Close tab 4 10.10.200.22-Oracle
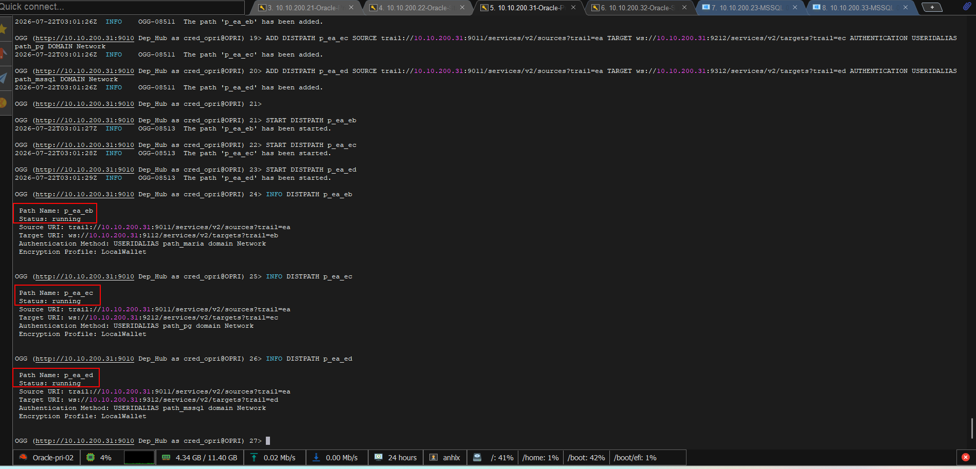 pos(462,8)
